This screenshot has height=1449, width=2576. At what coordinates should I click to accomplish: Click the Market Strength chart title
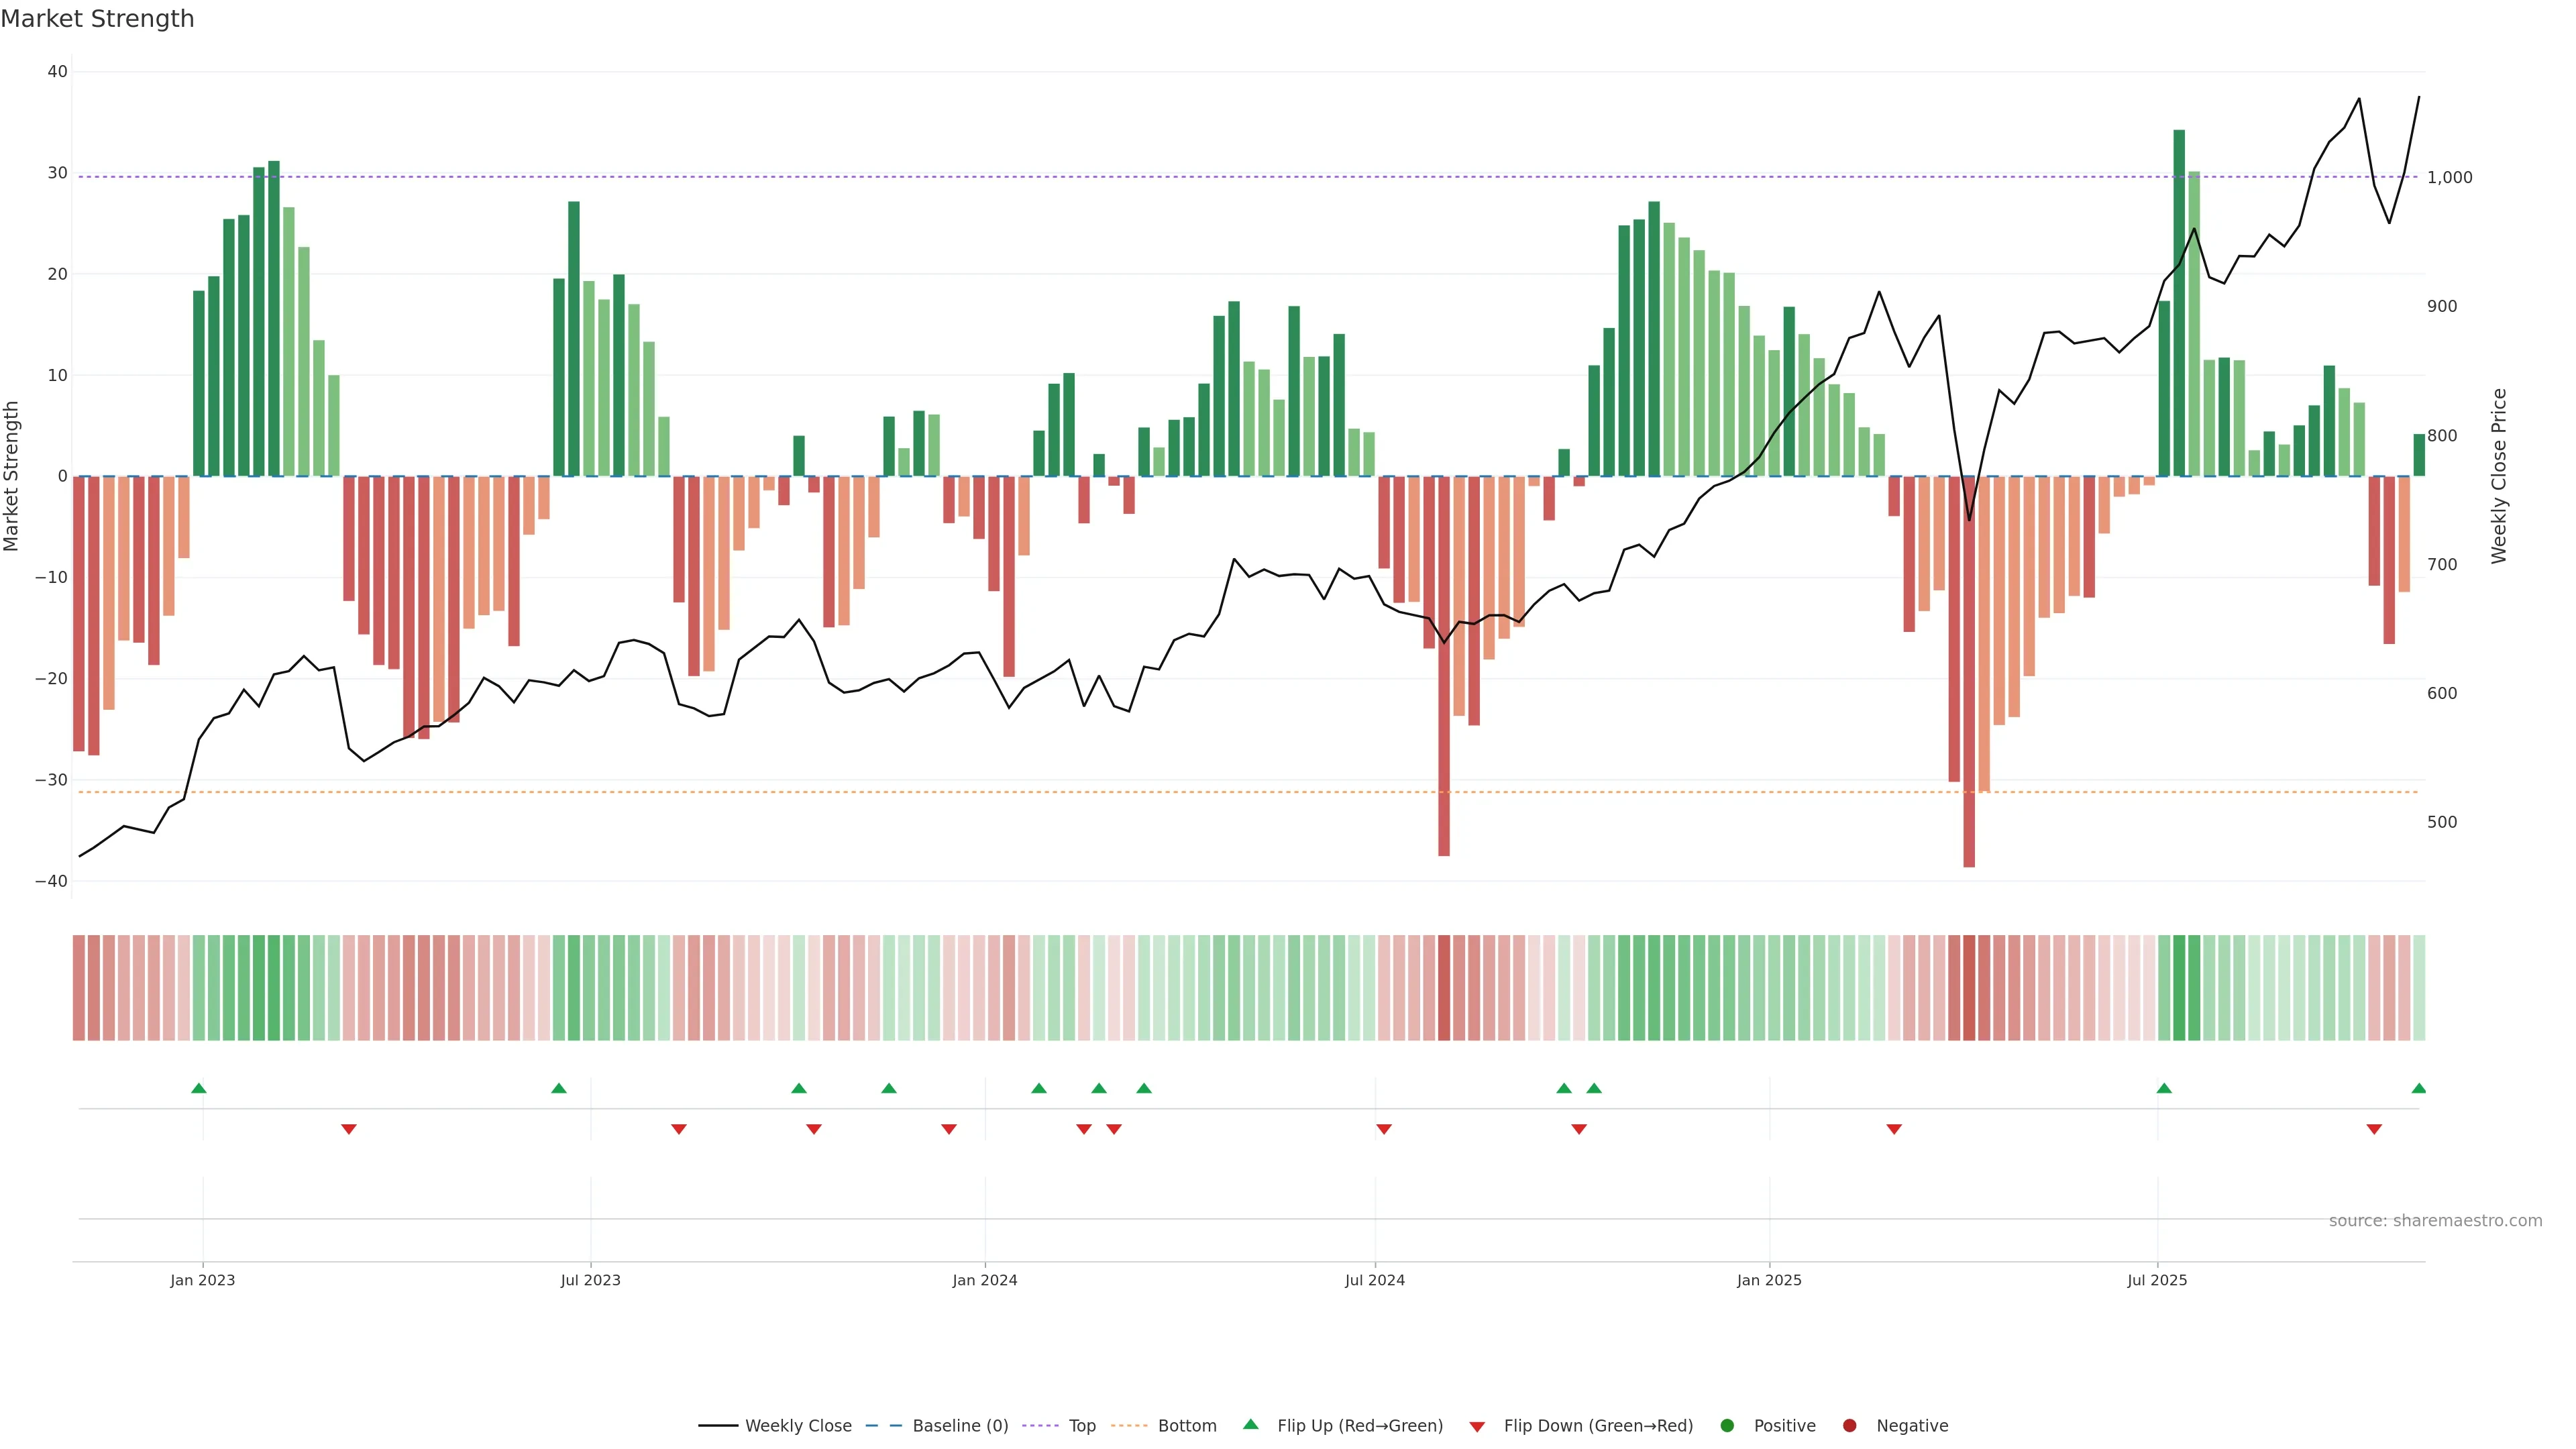coord(97,19)
